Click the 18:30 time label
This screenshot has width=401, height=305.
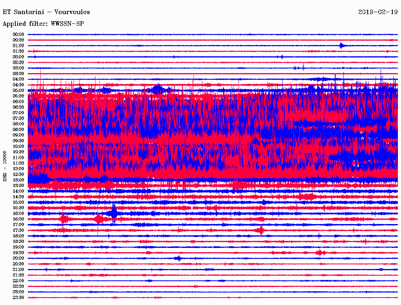18,242
